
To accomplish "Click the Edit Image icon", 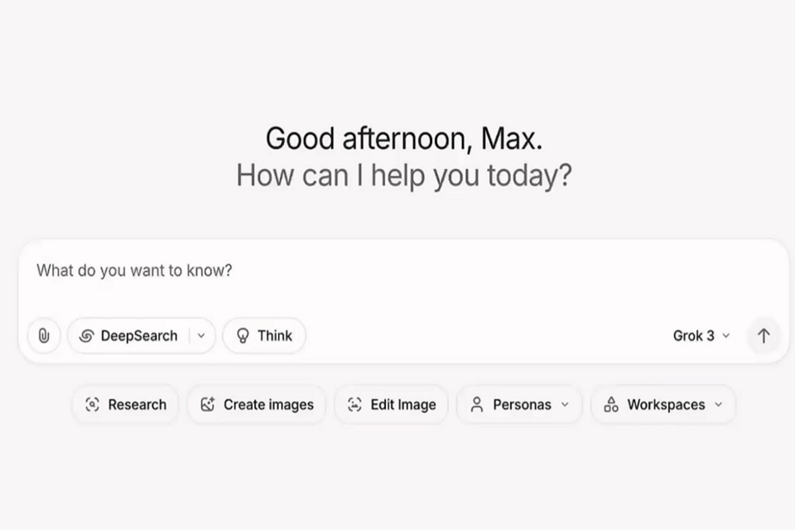I will 354,404.
